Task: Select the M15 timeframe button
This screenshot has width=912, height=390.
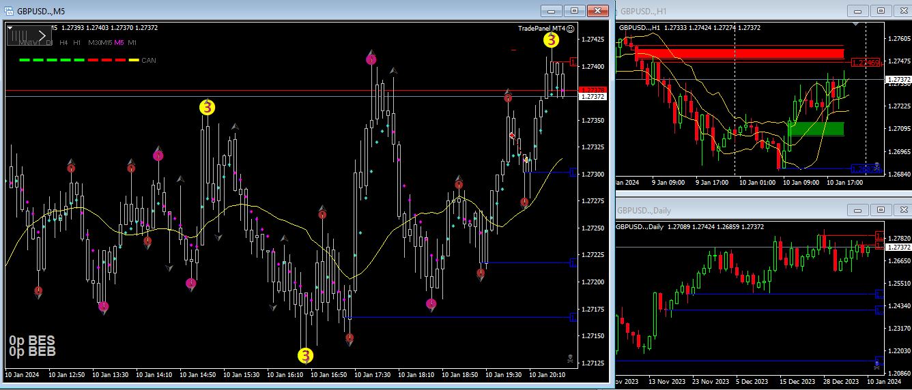Action: [107, 42]
